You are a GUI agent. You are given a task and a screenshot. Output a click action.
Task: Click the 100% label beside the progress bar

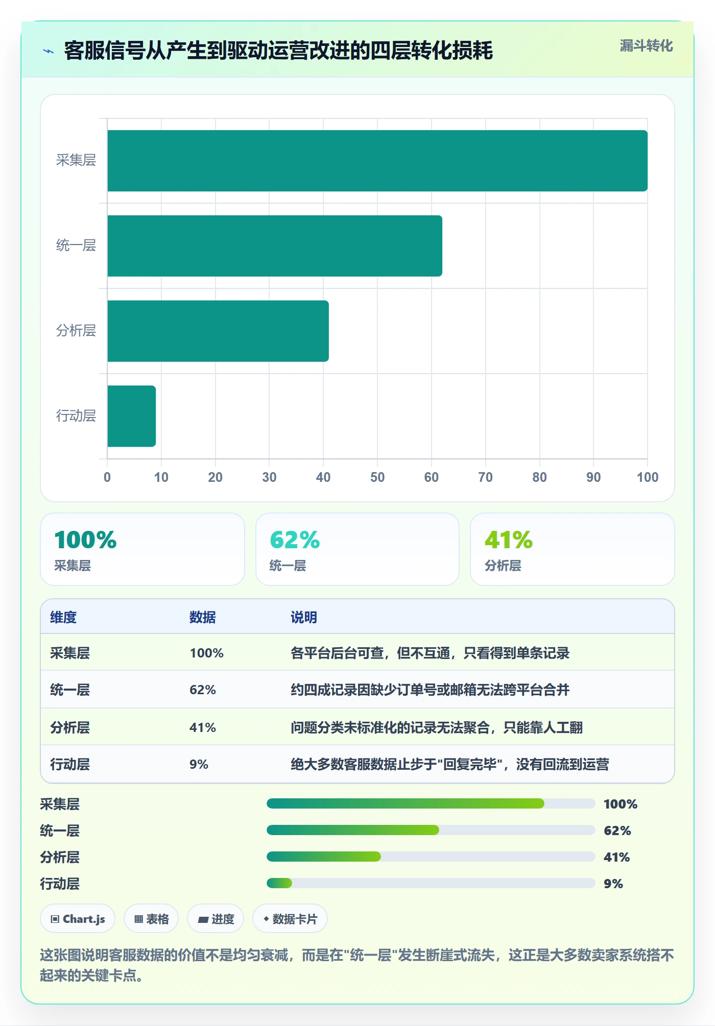pos(621,804)
